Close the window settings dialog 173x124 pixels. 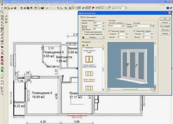click(170, 13)
